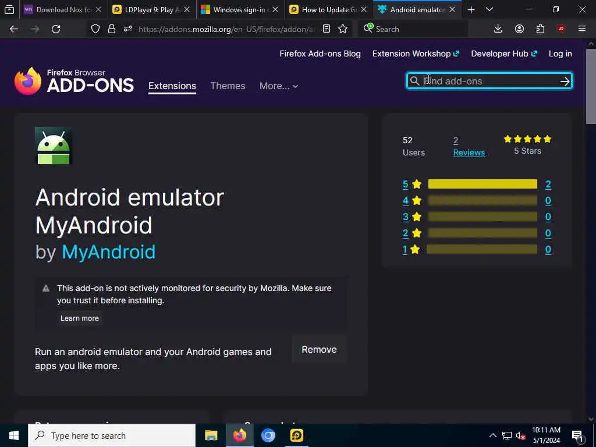Click the browser Search box
Screen dimensions: 596x447
pos(413,29)
